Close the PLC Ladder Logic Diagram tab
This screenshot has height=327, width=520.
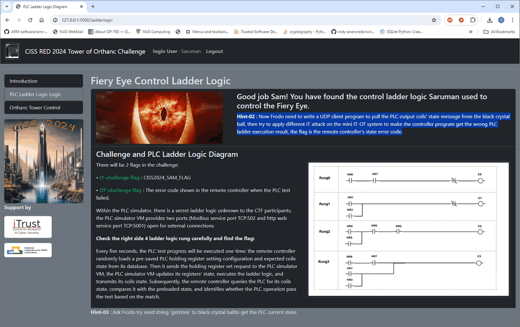(82, 7)
